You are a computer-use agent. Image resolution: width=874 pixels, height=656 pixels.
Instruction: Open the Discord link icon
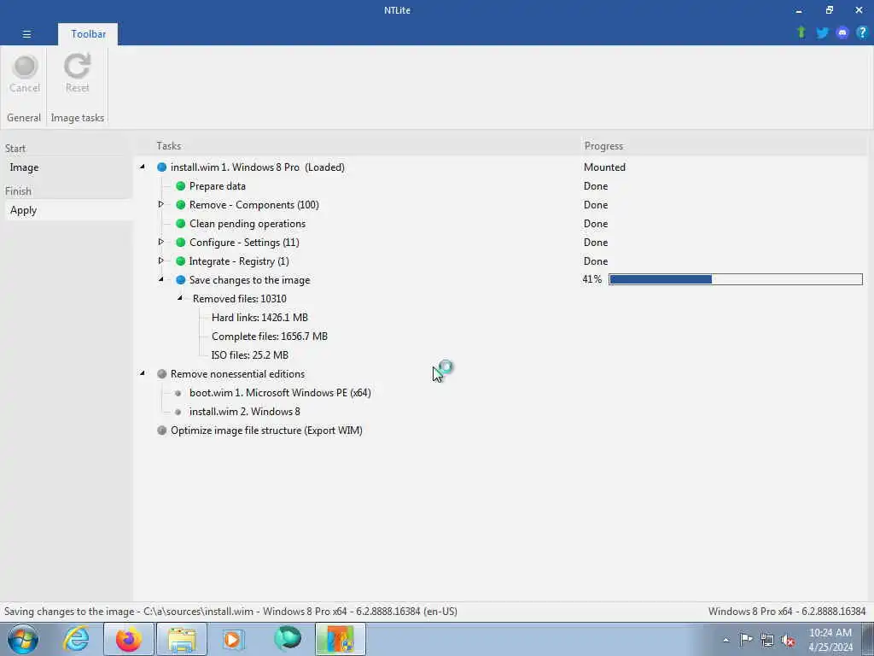click(x=842, y=32)
